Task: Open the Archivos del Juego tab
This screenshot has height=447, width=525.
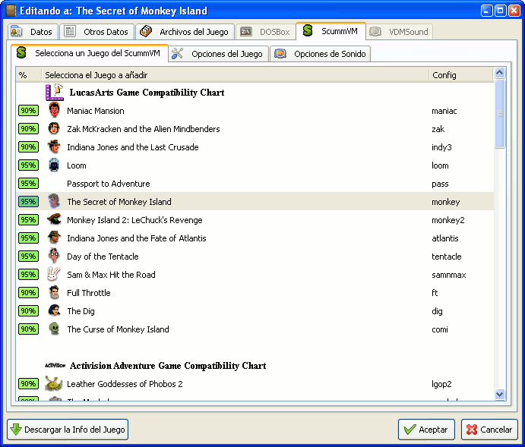Action: (x=185, y=32)
